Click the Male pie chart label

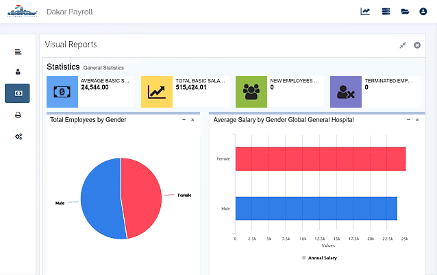point(60,203)
